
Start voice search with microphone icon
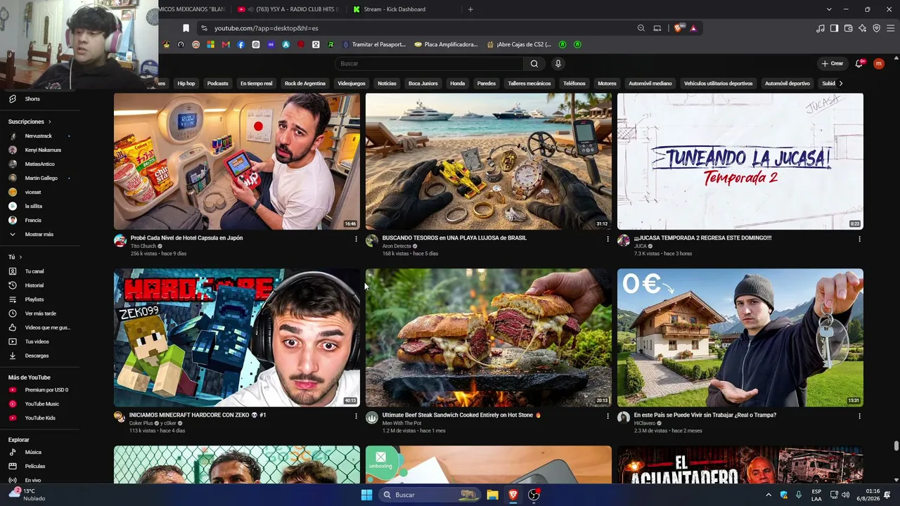pyautogui.click(x=558, y=64)
